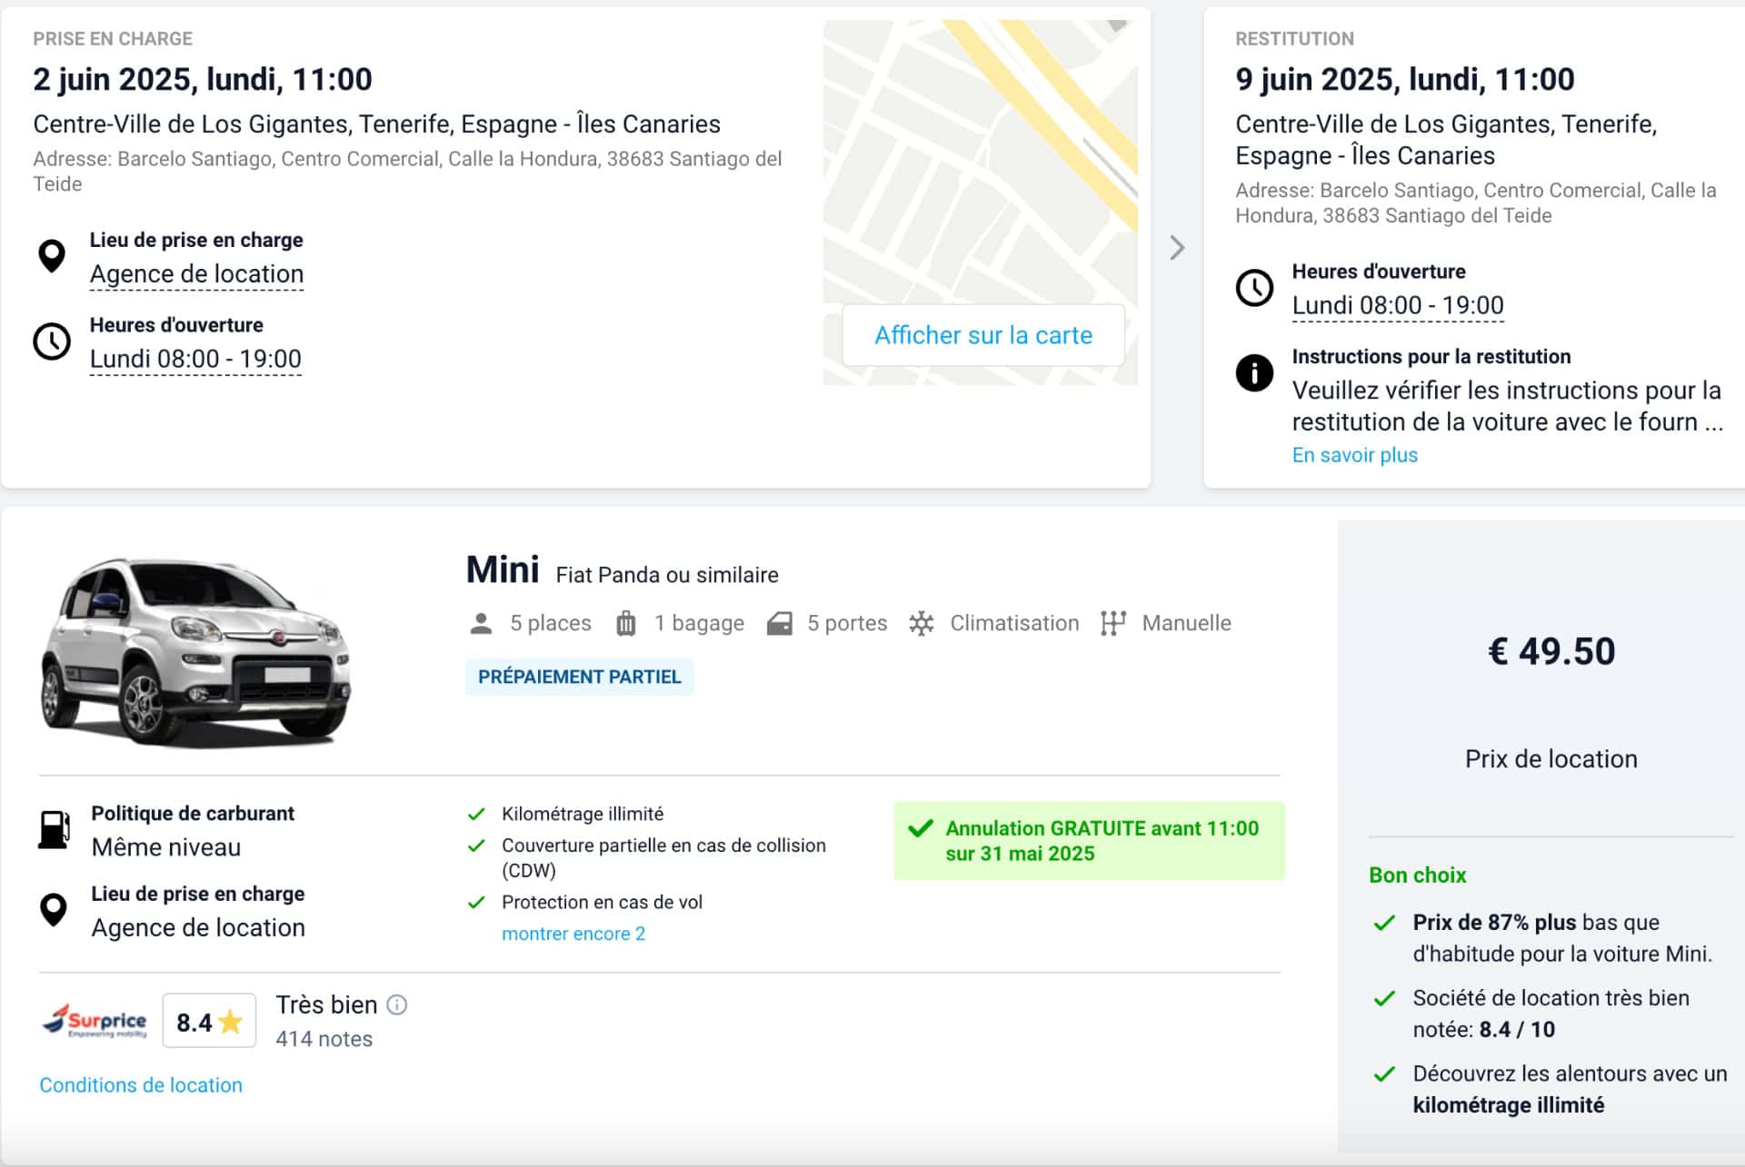The image size is (1745, 1167).
Task: Open Conditions de location link
Action: pyautogui.click(x=141, y=1085)
